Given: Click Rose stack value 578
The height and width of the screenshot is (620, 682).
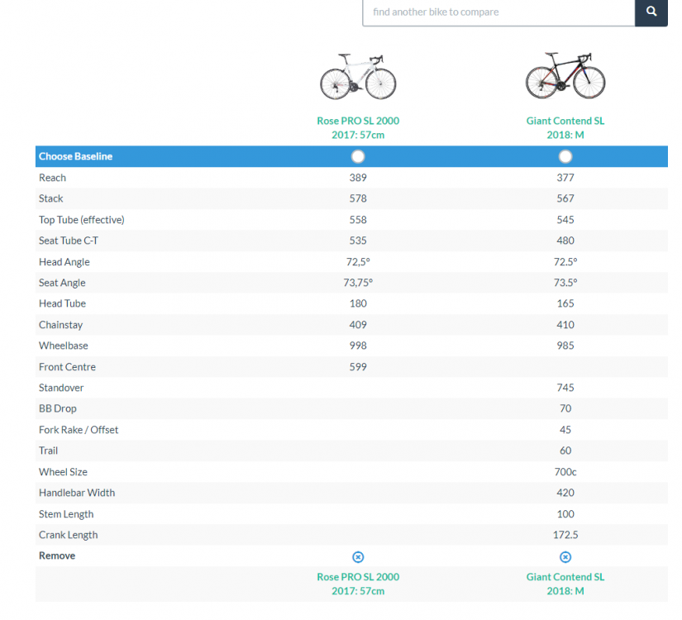Looking at the screenshot, I should pos(358,198).
